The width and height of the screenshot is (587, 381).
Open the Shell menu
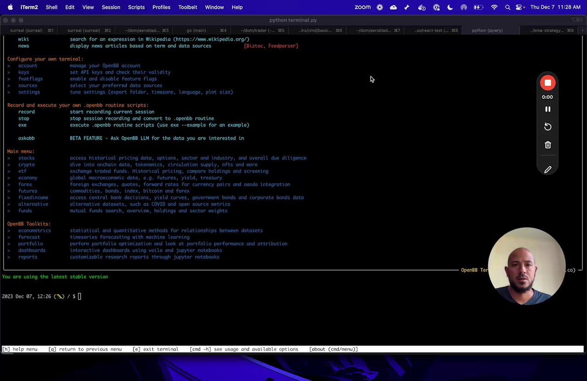coord(51,7)
